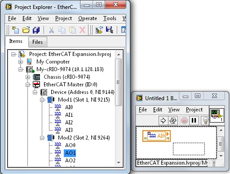Click the project tree scroll down arrow
Image resolution: width=230 pixels, height=174 pixels.
(119, 162)
